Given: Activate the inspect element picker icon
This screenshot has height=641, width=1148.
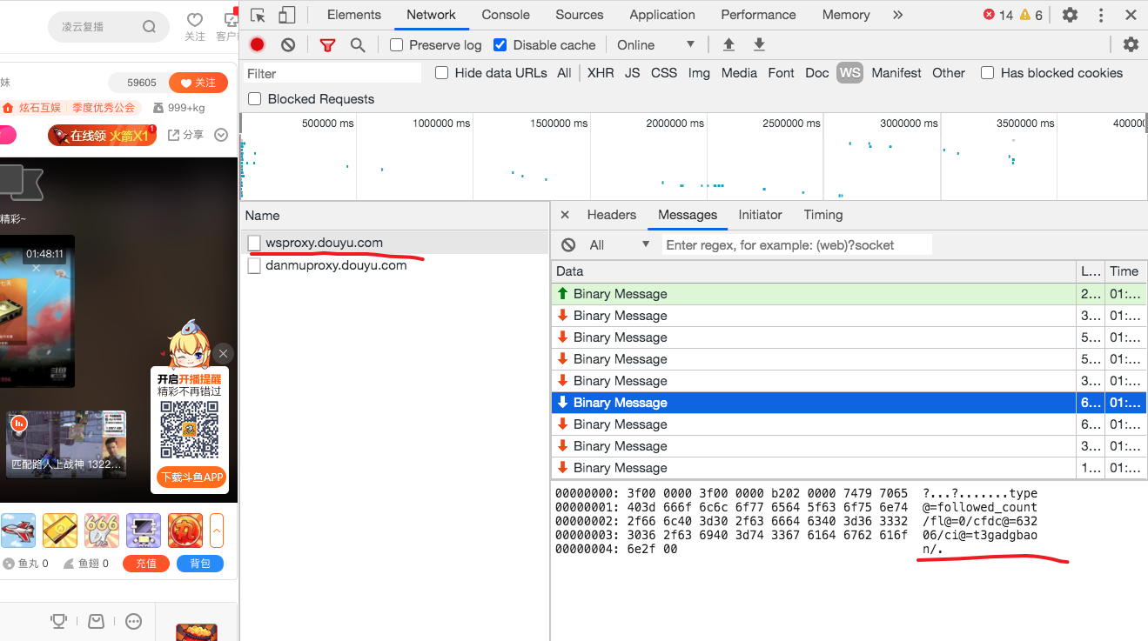Looking at the screenshot, I should tap(258, 15).
